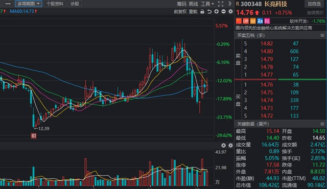Click the 5.57% axis label
This screenshot has height=189, width=327.
(x=221, y=26)
